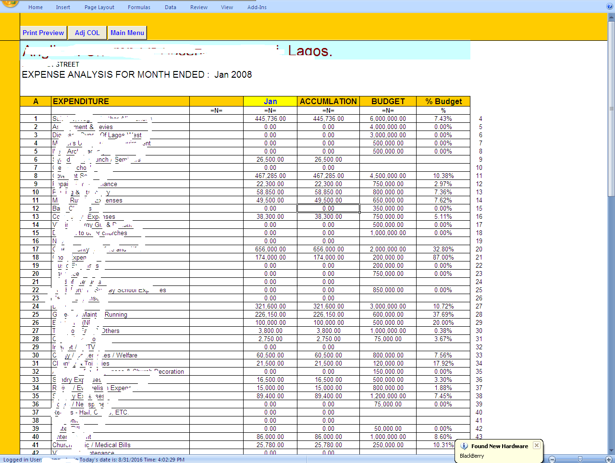Click the 6,000,000.00 budget cell
The image size is (615, 463).
coord(388,119)
